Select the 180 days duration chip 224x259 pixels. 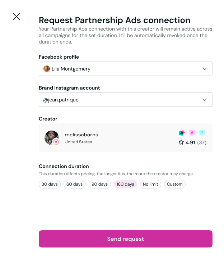pyautogui.click(x=125, y=184)
